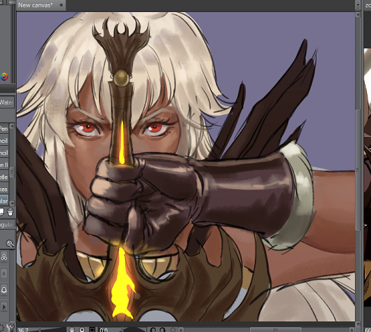Rotate canvas left with counterclockwise arrow
The height and width of the screenshot is (332, 371).
[153, 329]
